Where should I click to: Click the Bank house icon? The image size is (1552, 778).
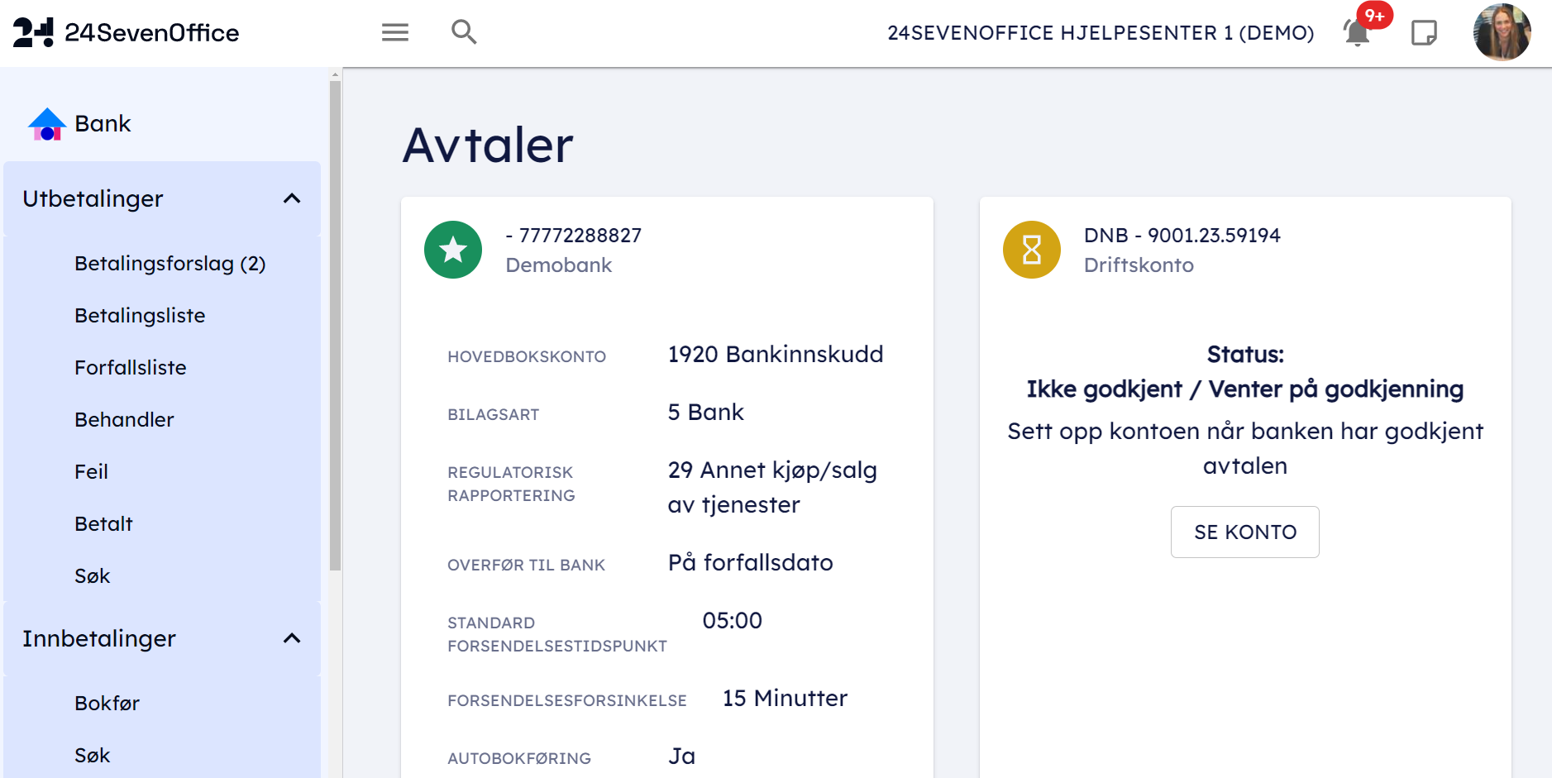click(x=47, y=124)
